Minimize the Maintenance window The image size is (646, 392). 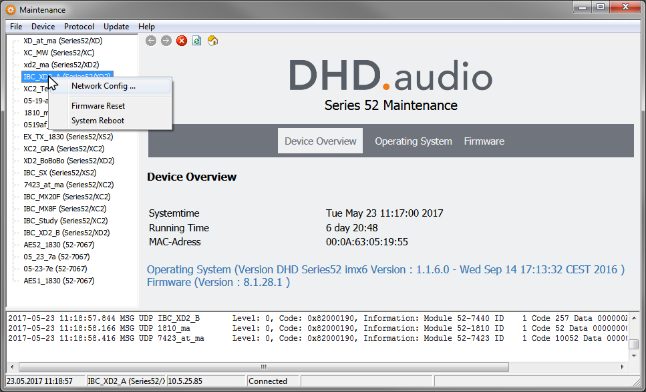click(x=582, y=7)
